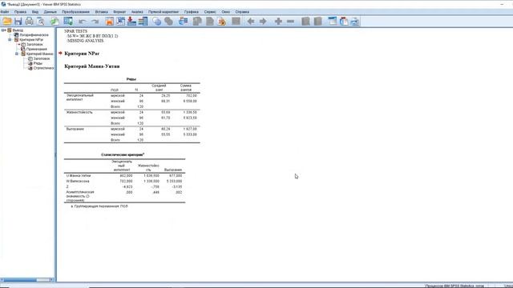Print the output with printer icon
Viewport: 513px width, 288px height.
click(x=29, y=22)
